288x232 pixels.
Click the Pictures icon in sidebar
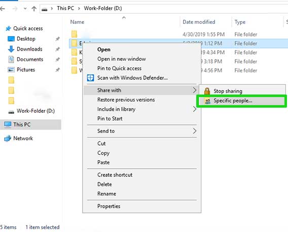(x=11, y=70)
